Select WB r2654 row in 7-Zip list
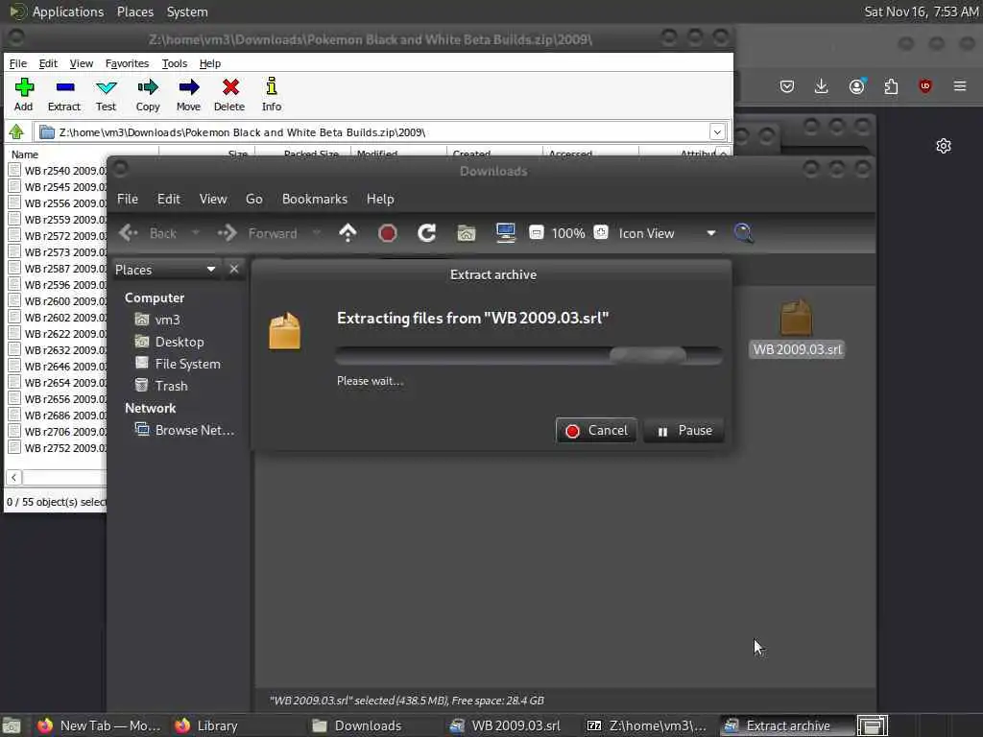 pos(57,382)
